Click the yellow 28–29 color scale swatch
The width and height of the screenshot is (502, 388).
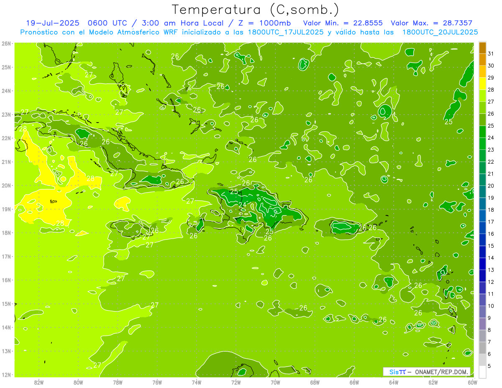(x=482, y=83)
